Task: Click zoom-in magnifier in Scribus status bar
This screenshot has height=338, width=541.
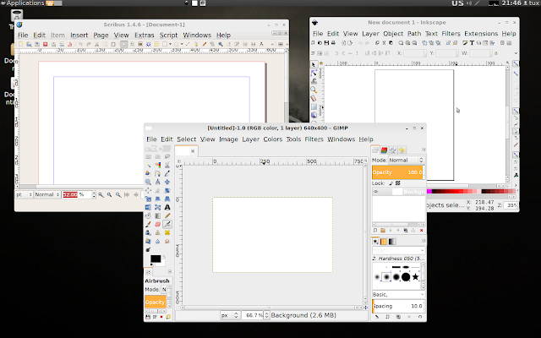Action: tap(116, 194)
